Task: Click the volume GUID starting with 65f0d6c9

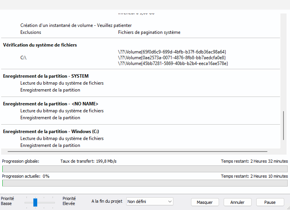Action: tap(172, 52)
